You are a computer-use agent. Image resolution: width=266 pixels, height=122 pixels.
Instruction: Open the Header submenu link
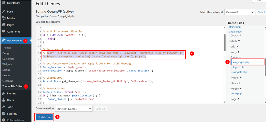(x=6, y=75)
